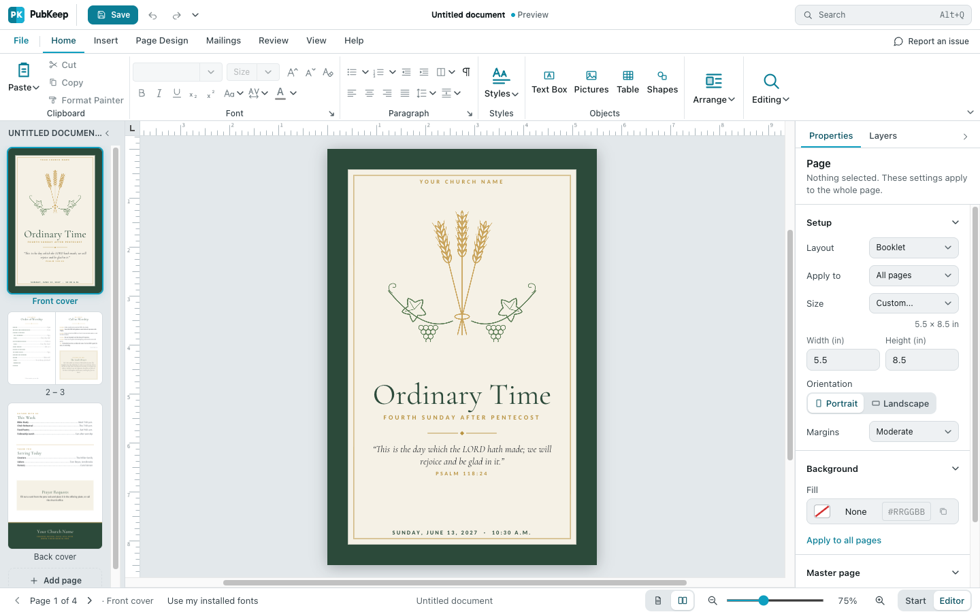Choose the Shapes tool

pos(662,82)
